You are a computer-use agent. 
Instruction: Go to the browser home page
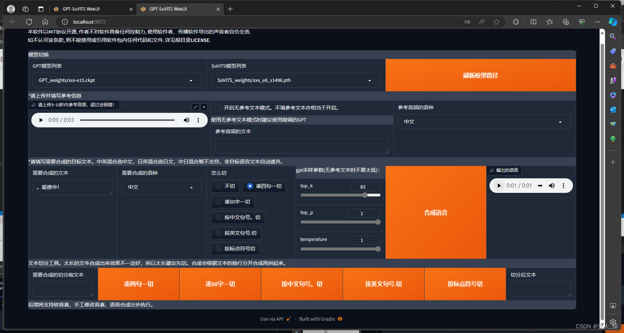pyautogui.click(x=45, y=22)
